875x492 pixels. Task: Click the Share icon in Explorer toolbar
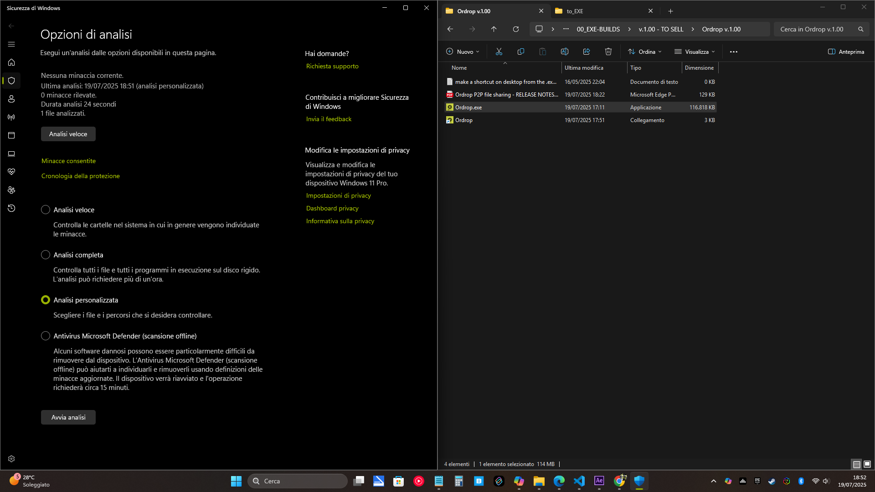[587, 51]
